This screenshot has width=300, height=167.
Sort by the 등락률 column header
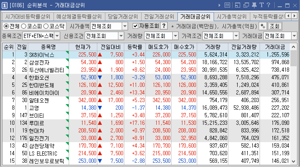tap(135, 47)
